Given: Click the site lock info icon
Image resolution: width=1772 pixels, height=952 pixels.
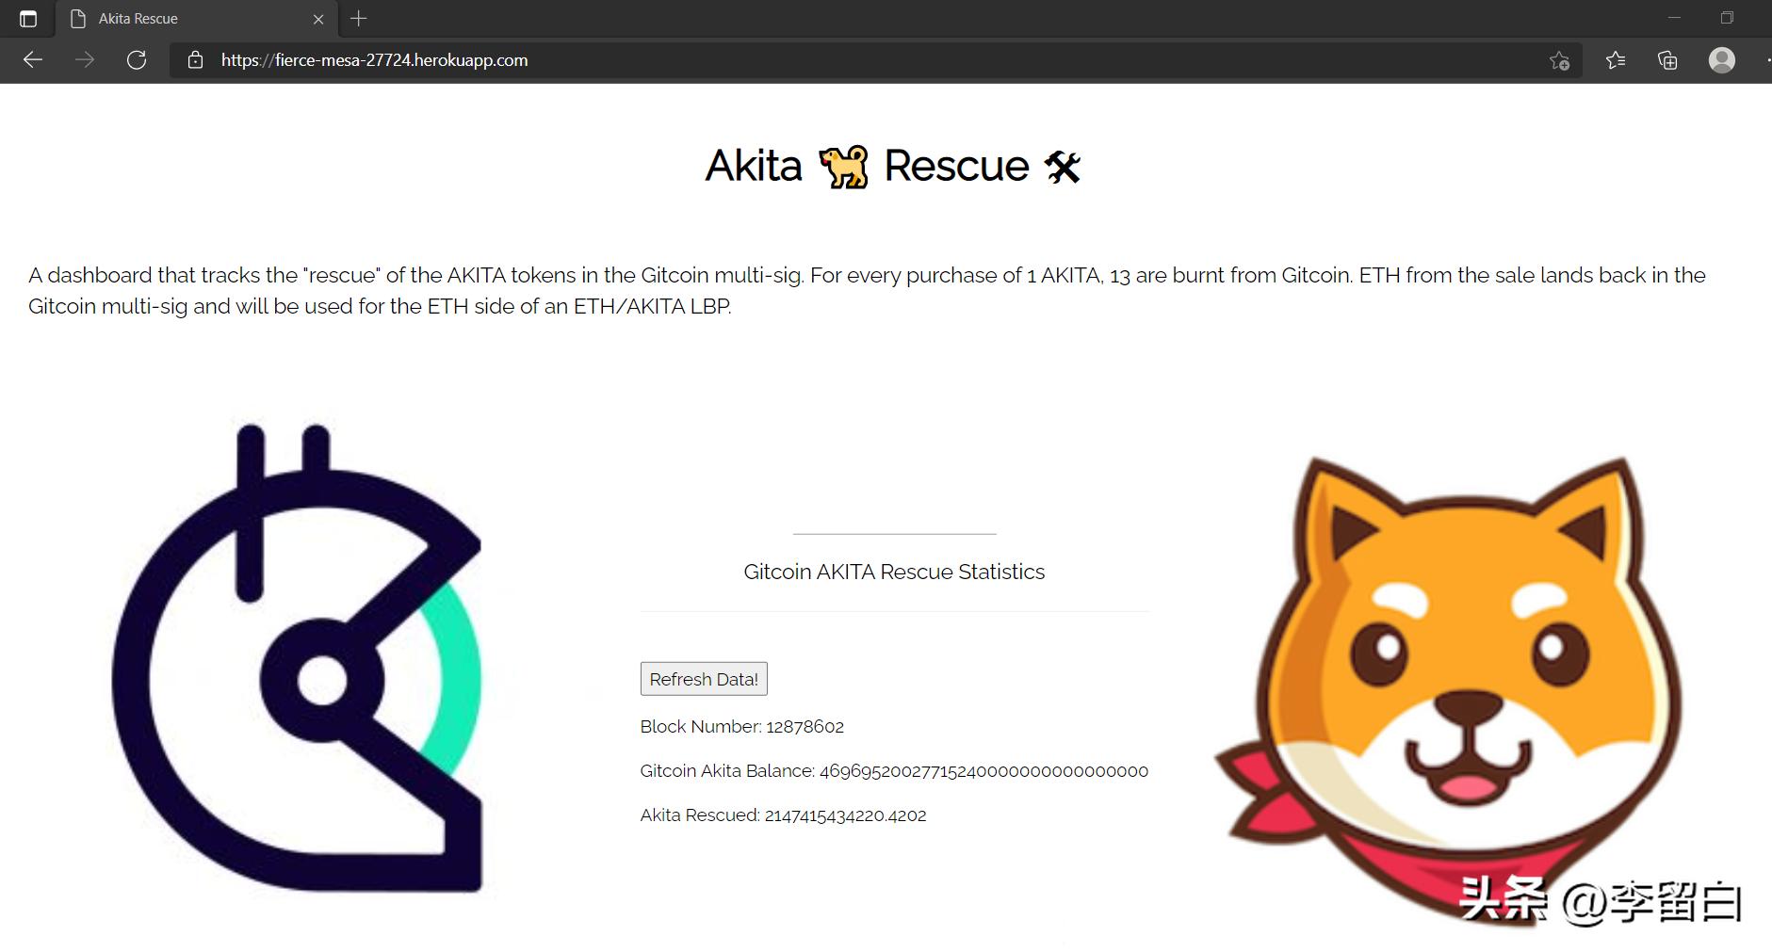Looking at the screenshot, I should [195, 60].
